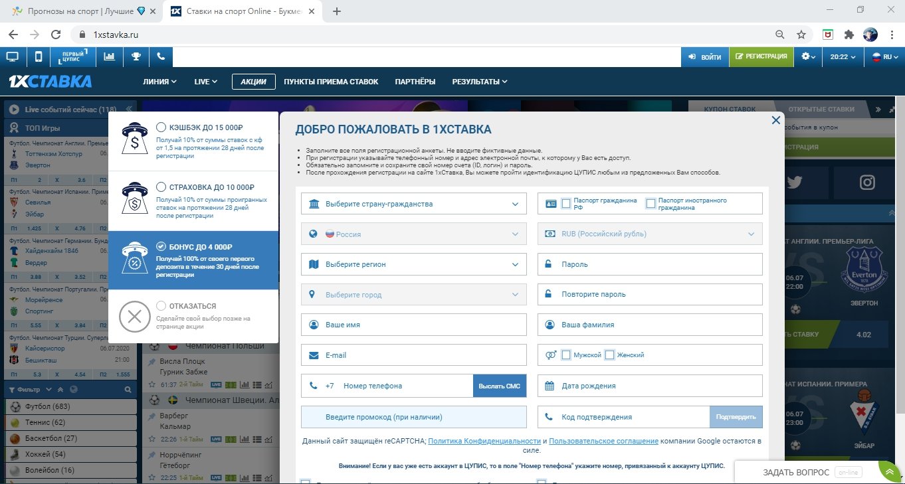905x484 pixels.
Task: Click the Выслать СМС button
Action: [x=500, y=386]
